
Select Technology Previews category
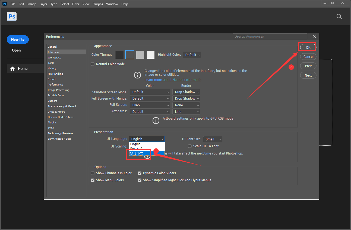pos(66,133)
